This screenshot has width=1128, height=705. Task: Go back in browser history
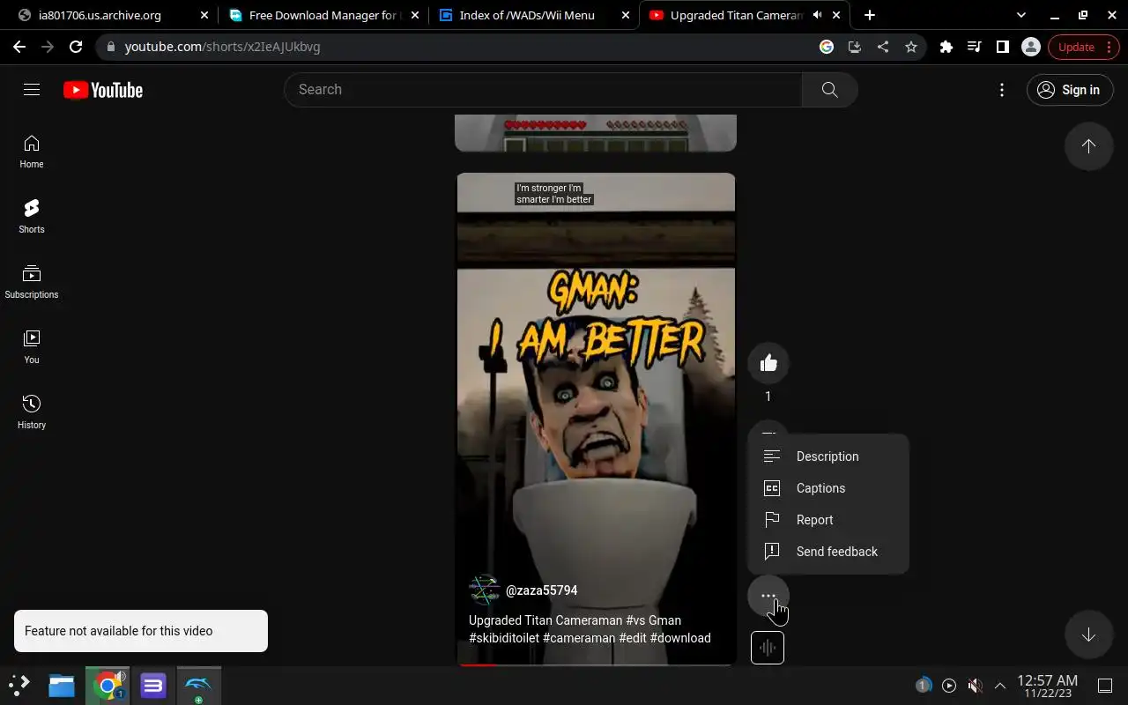(19, 47)
